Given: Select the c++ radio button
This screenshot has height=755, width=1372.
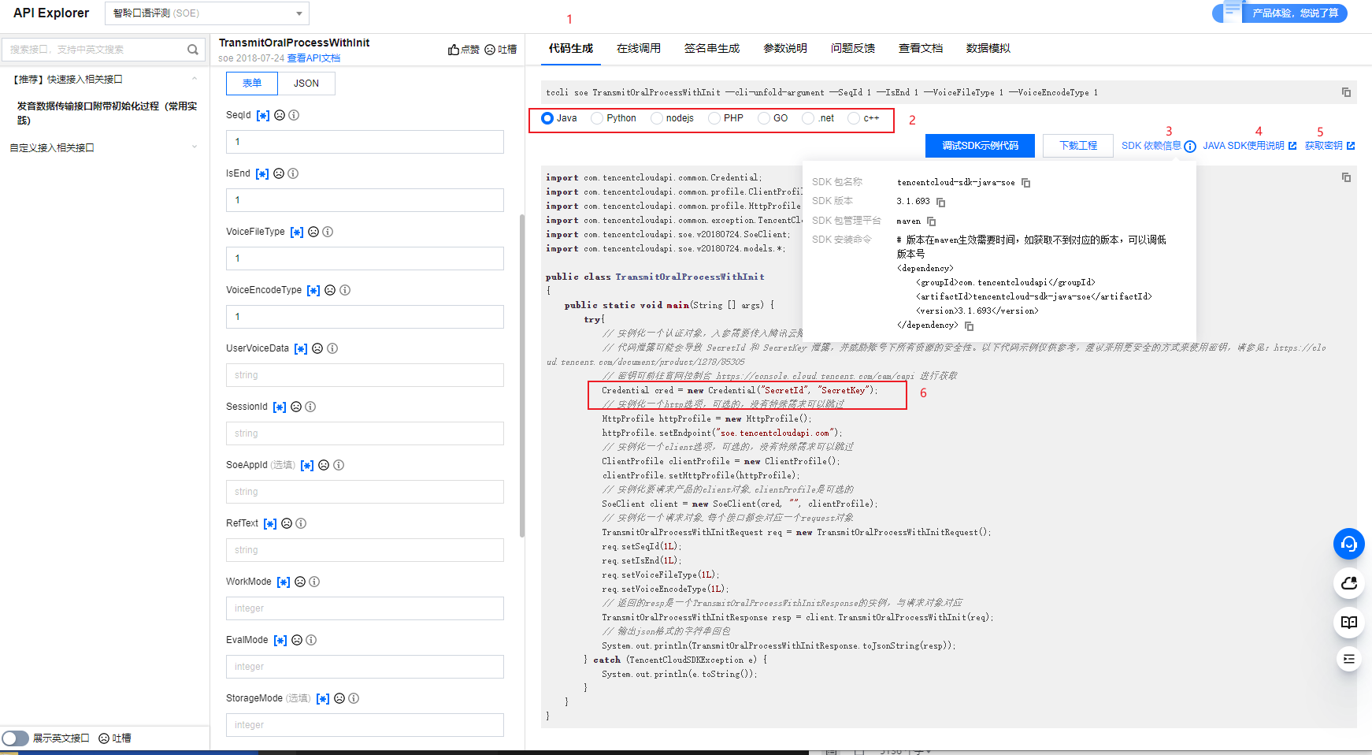Looking at the screenshot, I should [x=854, y=118].
